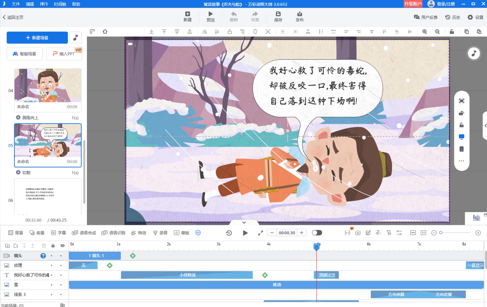487x307 pixels.
Task: Open the 帮助 menu
Action: [76, 4]
